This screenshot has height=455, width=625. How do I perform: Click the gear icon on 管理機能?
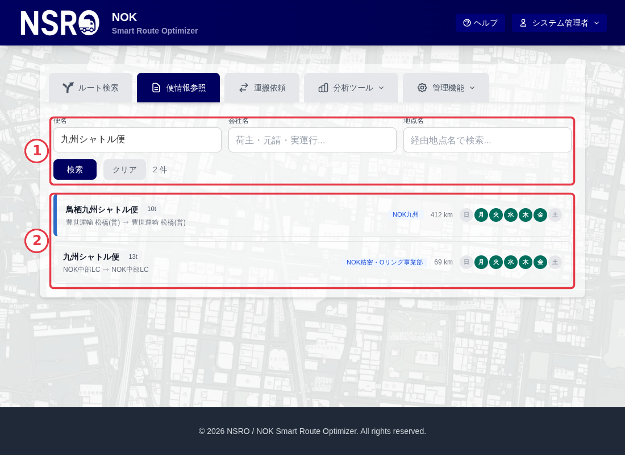tap(422, 88)
